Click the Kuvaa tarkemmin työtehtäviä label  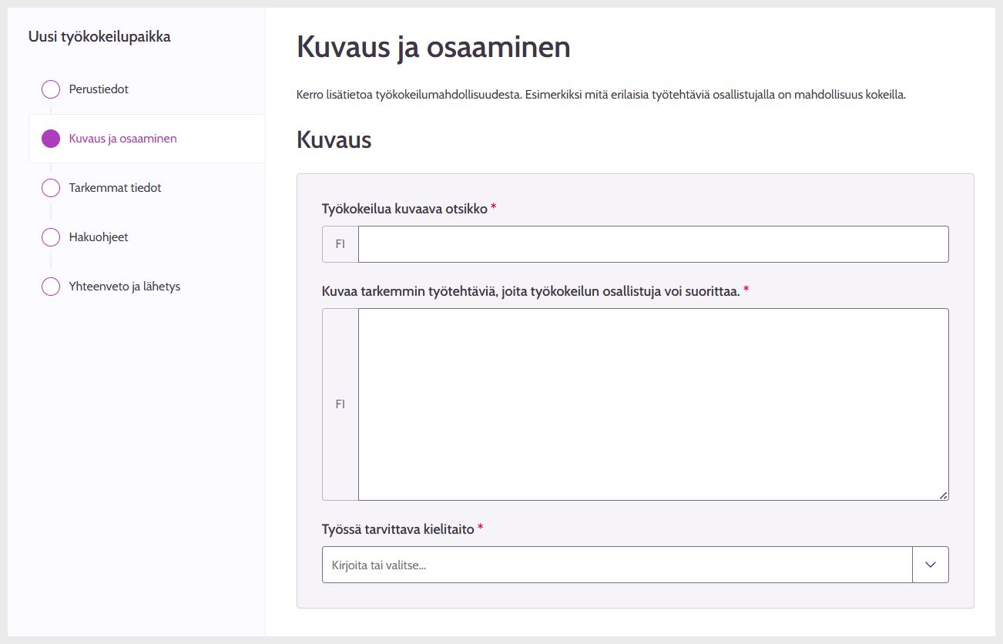pyautogui.click(x=531, y=291)
